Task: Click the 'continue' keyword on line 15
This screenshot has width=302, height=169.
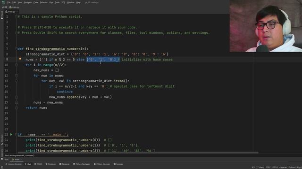Action: coord(65,92)
